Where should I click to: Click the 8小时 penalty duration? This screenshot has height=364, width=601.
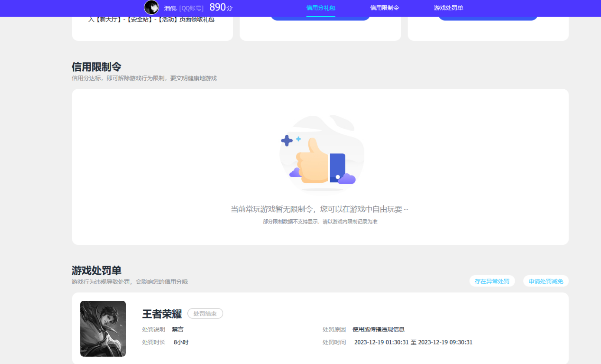pos(181,342)
